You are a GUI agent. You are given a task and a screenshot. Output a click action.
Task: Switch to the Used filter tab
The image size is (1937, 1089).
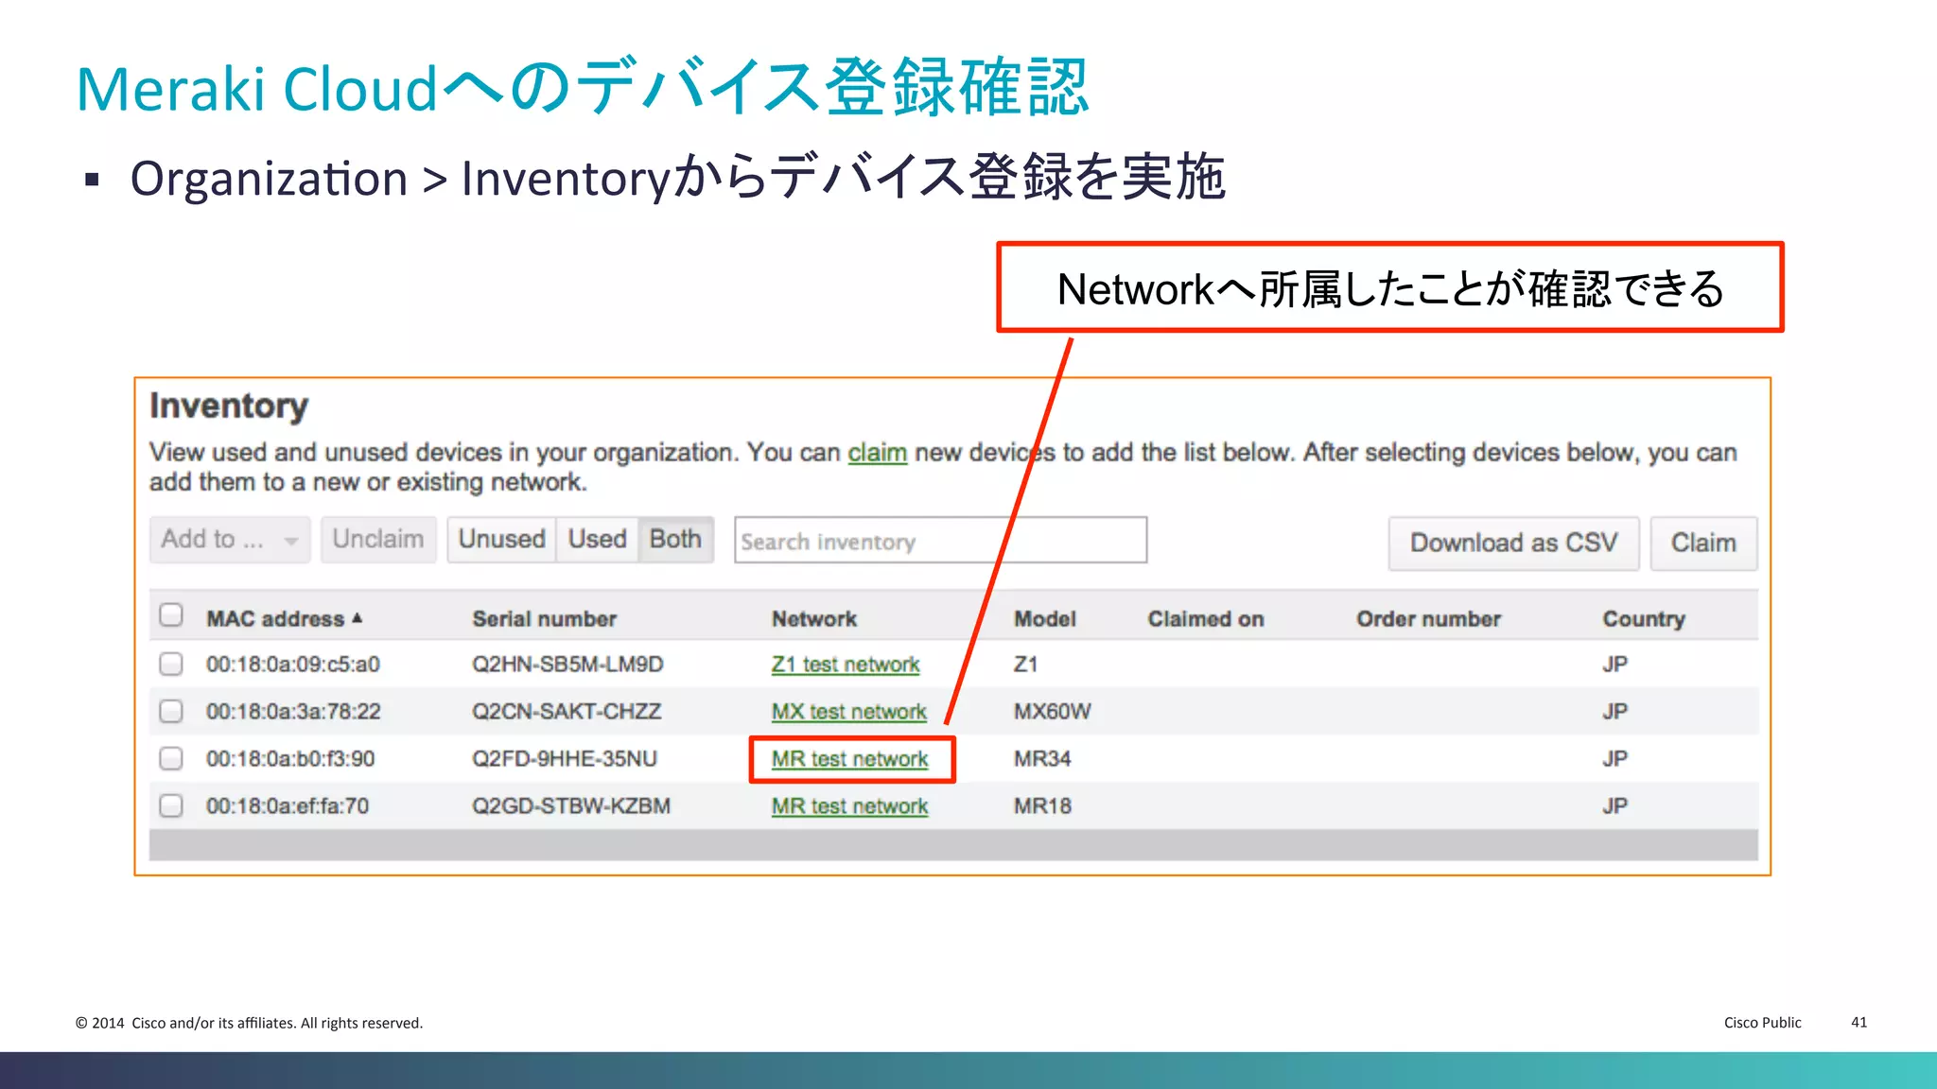[x=597, y=540]
